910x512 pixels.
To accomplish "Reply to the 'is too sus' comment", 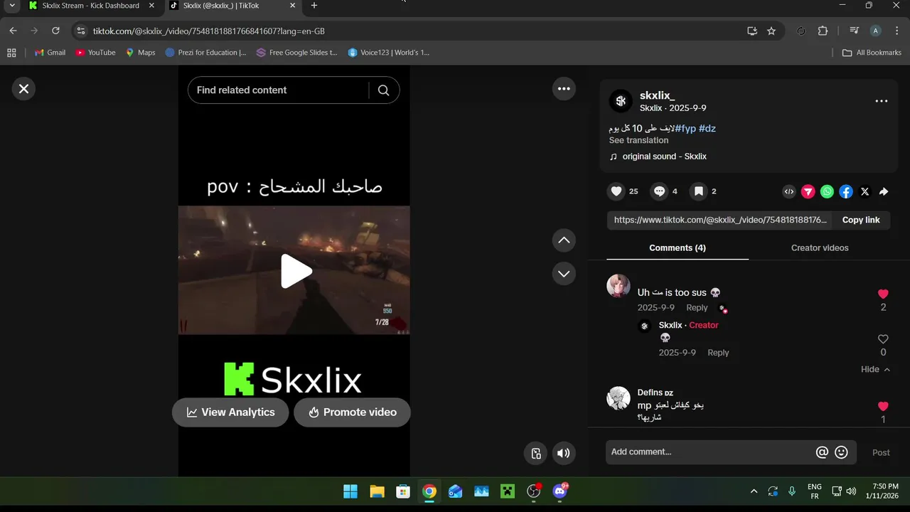I will click(x=697, y=308).
